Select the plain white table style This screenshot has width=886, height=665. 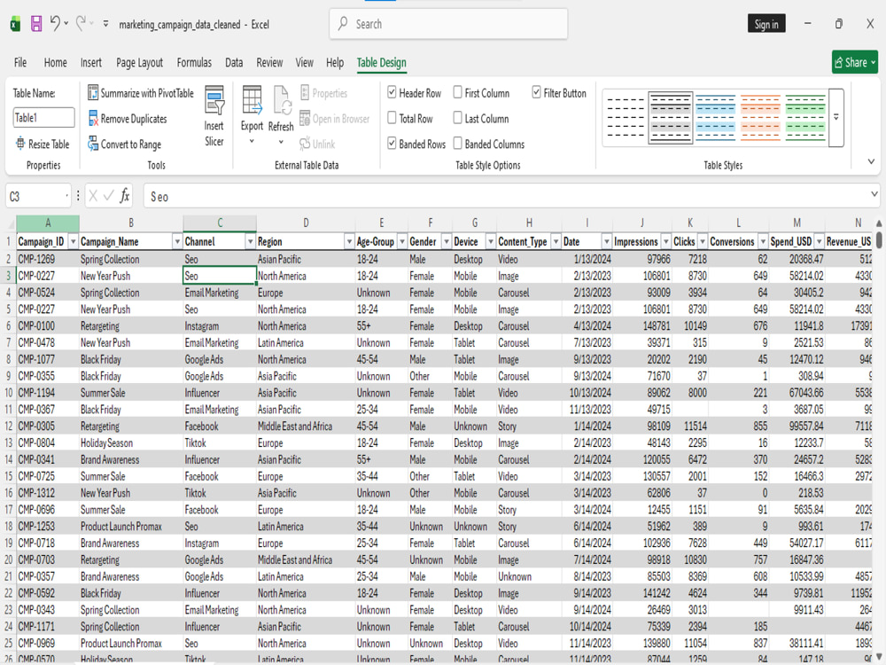[x=626, y=118]
